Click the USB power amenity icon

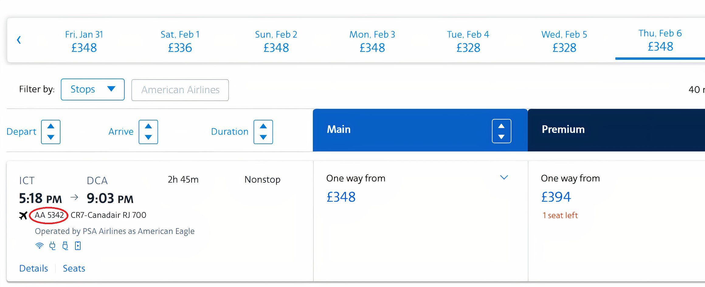(65, 246)
